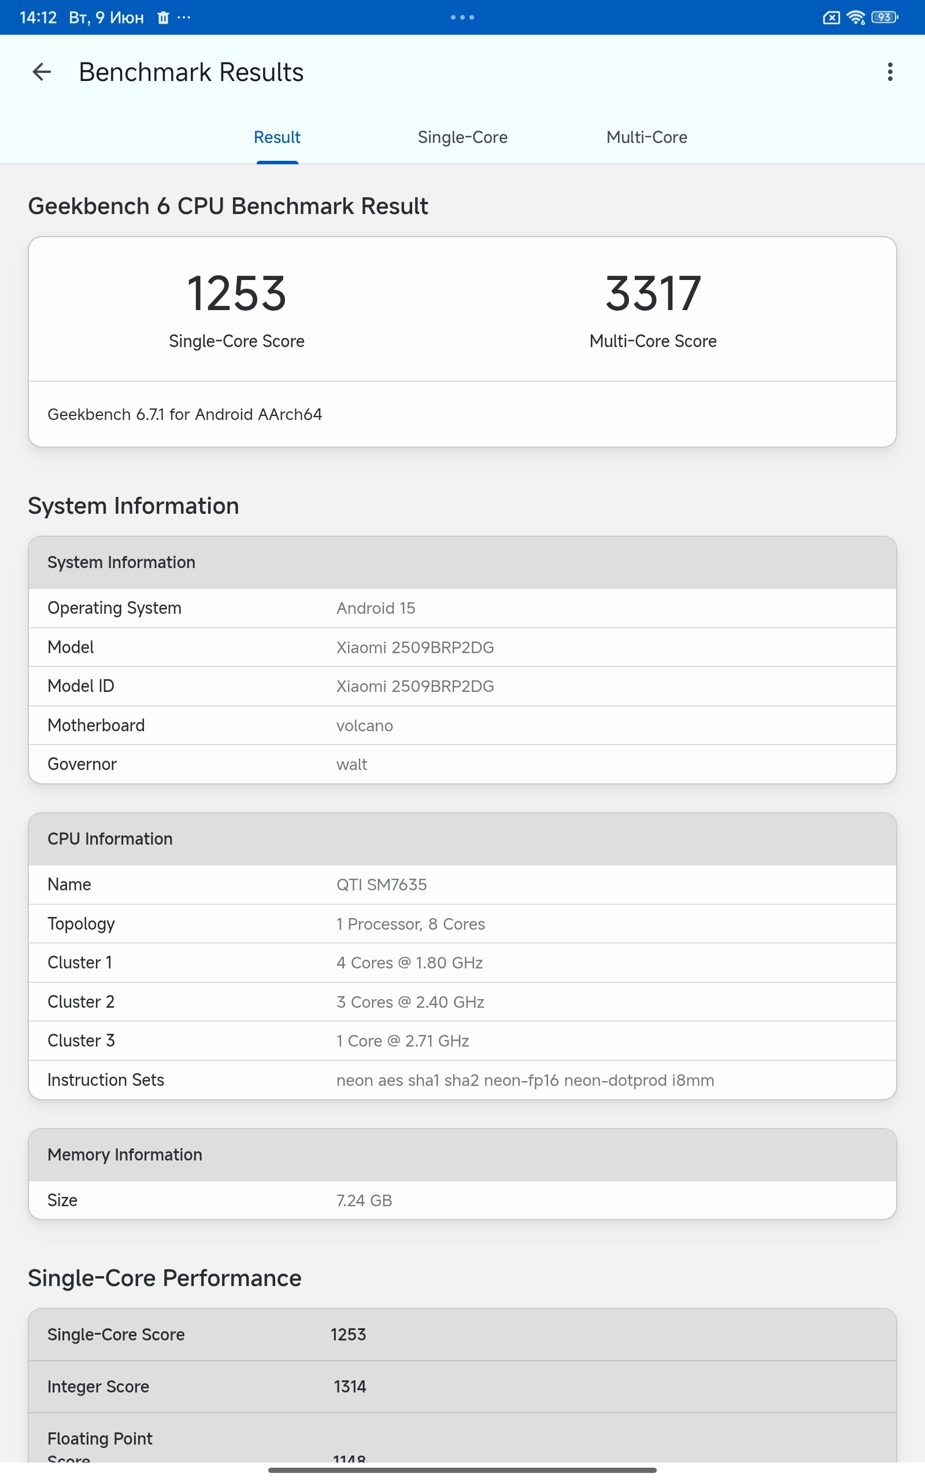Tap the screen-cast status icon
The image size is (925, 1481).
(x=831, y=18)
